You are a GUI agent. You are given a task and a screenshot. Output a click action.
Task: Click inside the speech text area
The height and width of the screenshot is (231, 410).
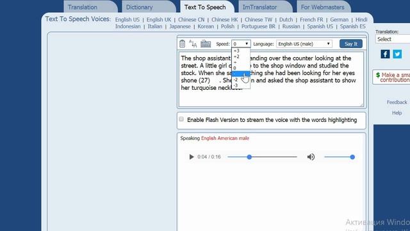click(x=271, y=80)
